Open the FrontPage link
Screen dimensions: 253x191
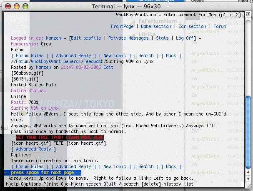(122, 26)
